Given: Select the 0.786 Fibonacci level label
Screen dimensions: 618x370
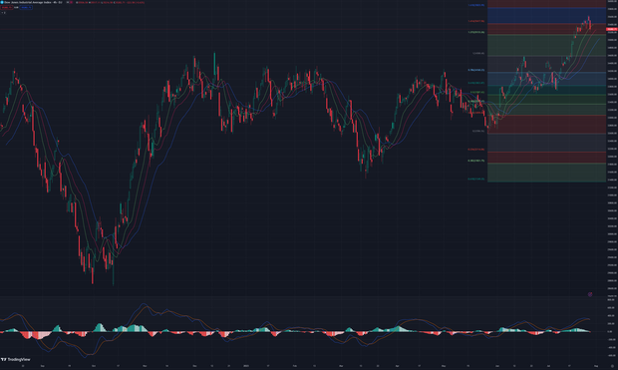Looking at the screenshot, I should tap(476, 70).
